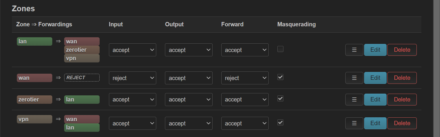Expand Input dropdown for wan zone showing reject
This screenshot has height=137, width=440.
pos(132,78)
